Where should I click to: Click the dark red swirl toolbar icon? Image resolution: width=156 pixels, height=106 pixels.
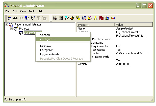101,18
